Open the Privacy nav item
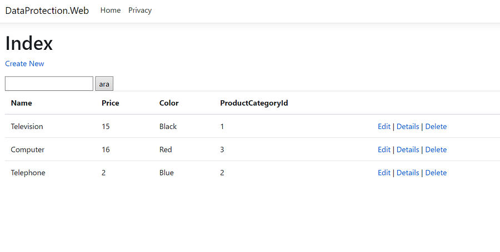Screen dimensions: 500x252 coord(140,10)
